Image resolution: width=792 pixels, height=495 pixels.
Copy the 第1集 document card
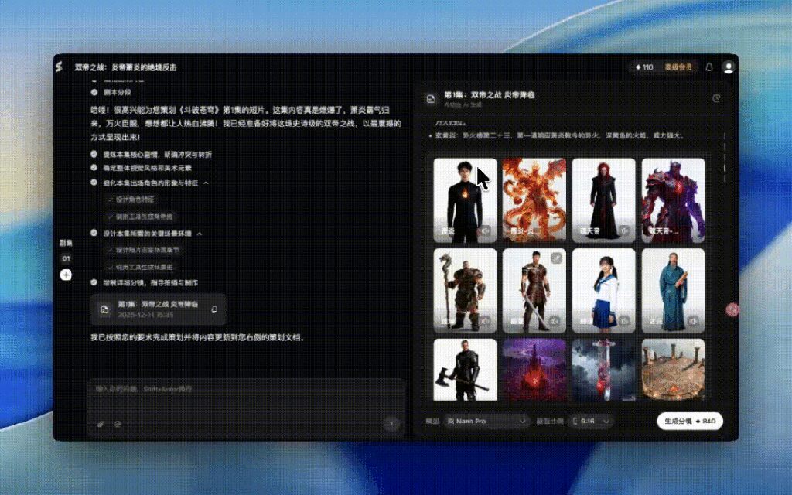(214, 309)
